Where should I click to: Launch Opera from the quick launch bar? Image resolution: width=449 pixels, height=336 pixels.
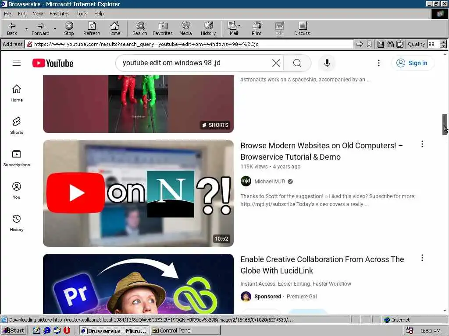point(67,331)
